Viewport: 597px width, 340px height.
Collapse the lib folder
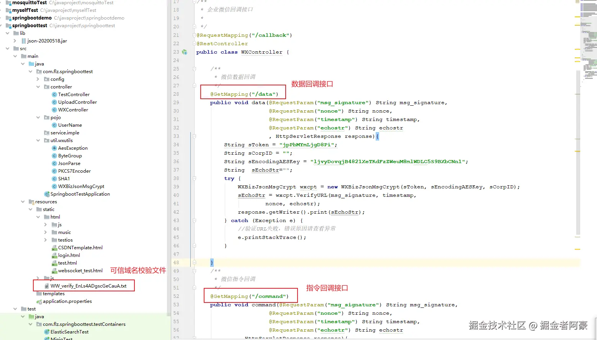coord(7,33)
